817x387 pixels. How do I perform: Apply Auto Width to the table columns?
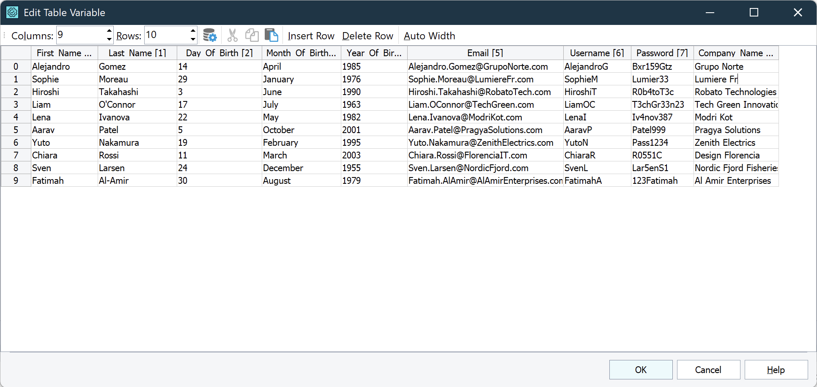pos(429,35)
